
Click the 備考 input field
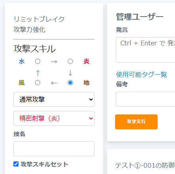point(145,99)
